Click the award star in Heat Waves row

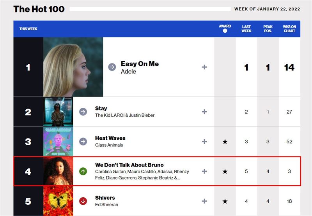pos(225,142)
